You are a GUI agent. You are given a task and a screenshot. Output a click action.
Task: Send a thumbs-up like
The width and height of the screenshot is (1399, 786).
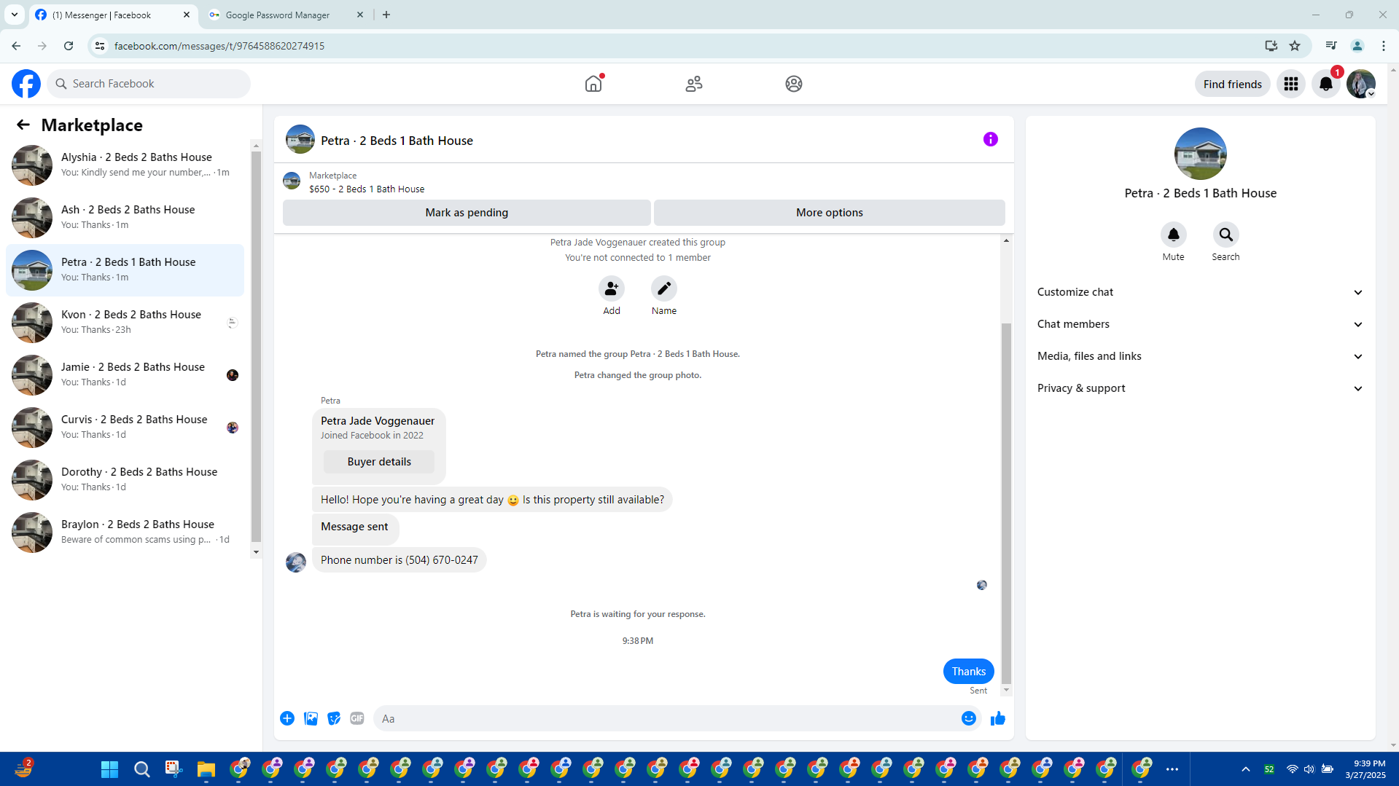998,718
